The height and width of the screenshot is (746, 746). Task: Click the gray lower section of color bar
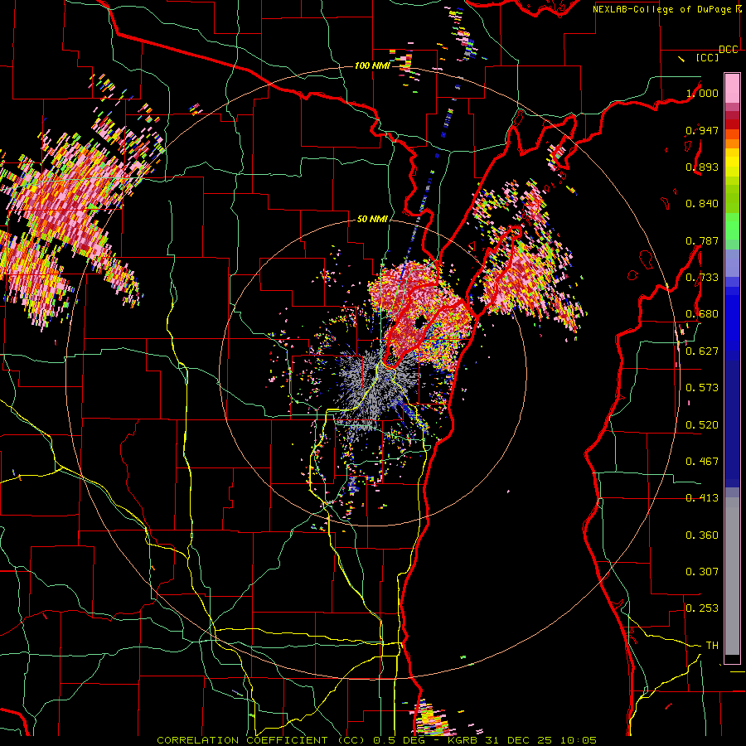[x=732, y=576]
